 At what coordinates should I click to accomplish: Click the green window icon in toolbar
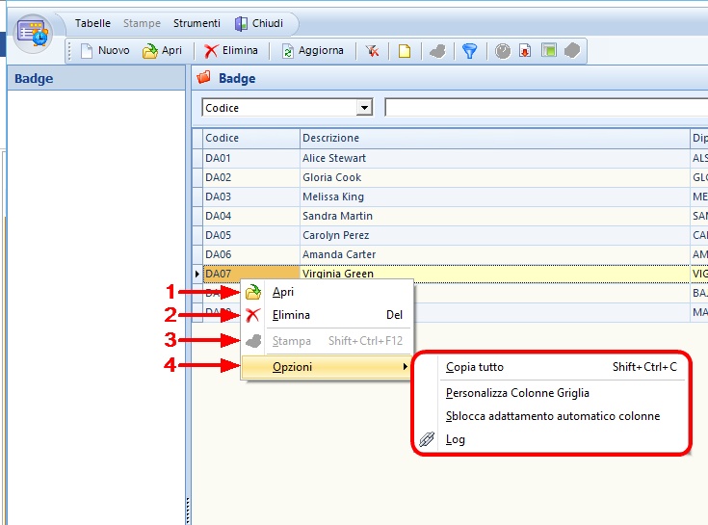tap(549, 51)
